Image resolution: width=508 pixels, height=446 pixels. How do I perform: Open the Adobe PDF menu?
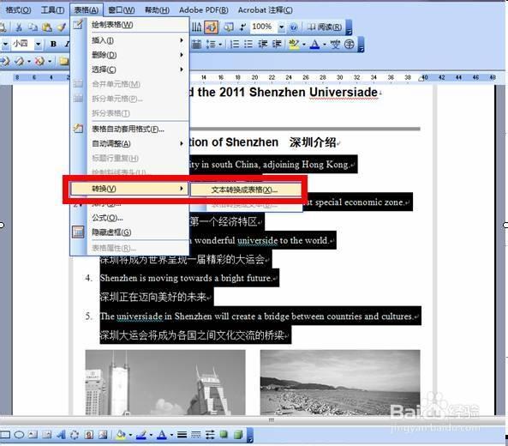coord(204,10)
